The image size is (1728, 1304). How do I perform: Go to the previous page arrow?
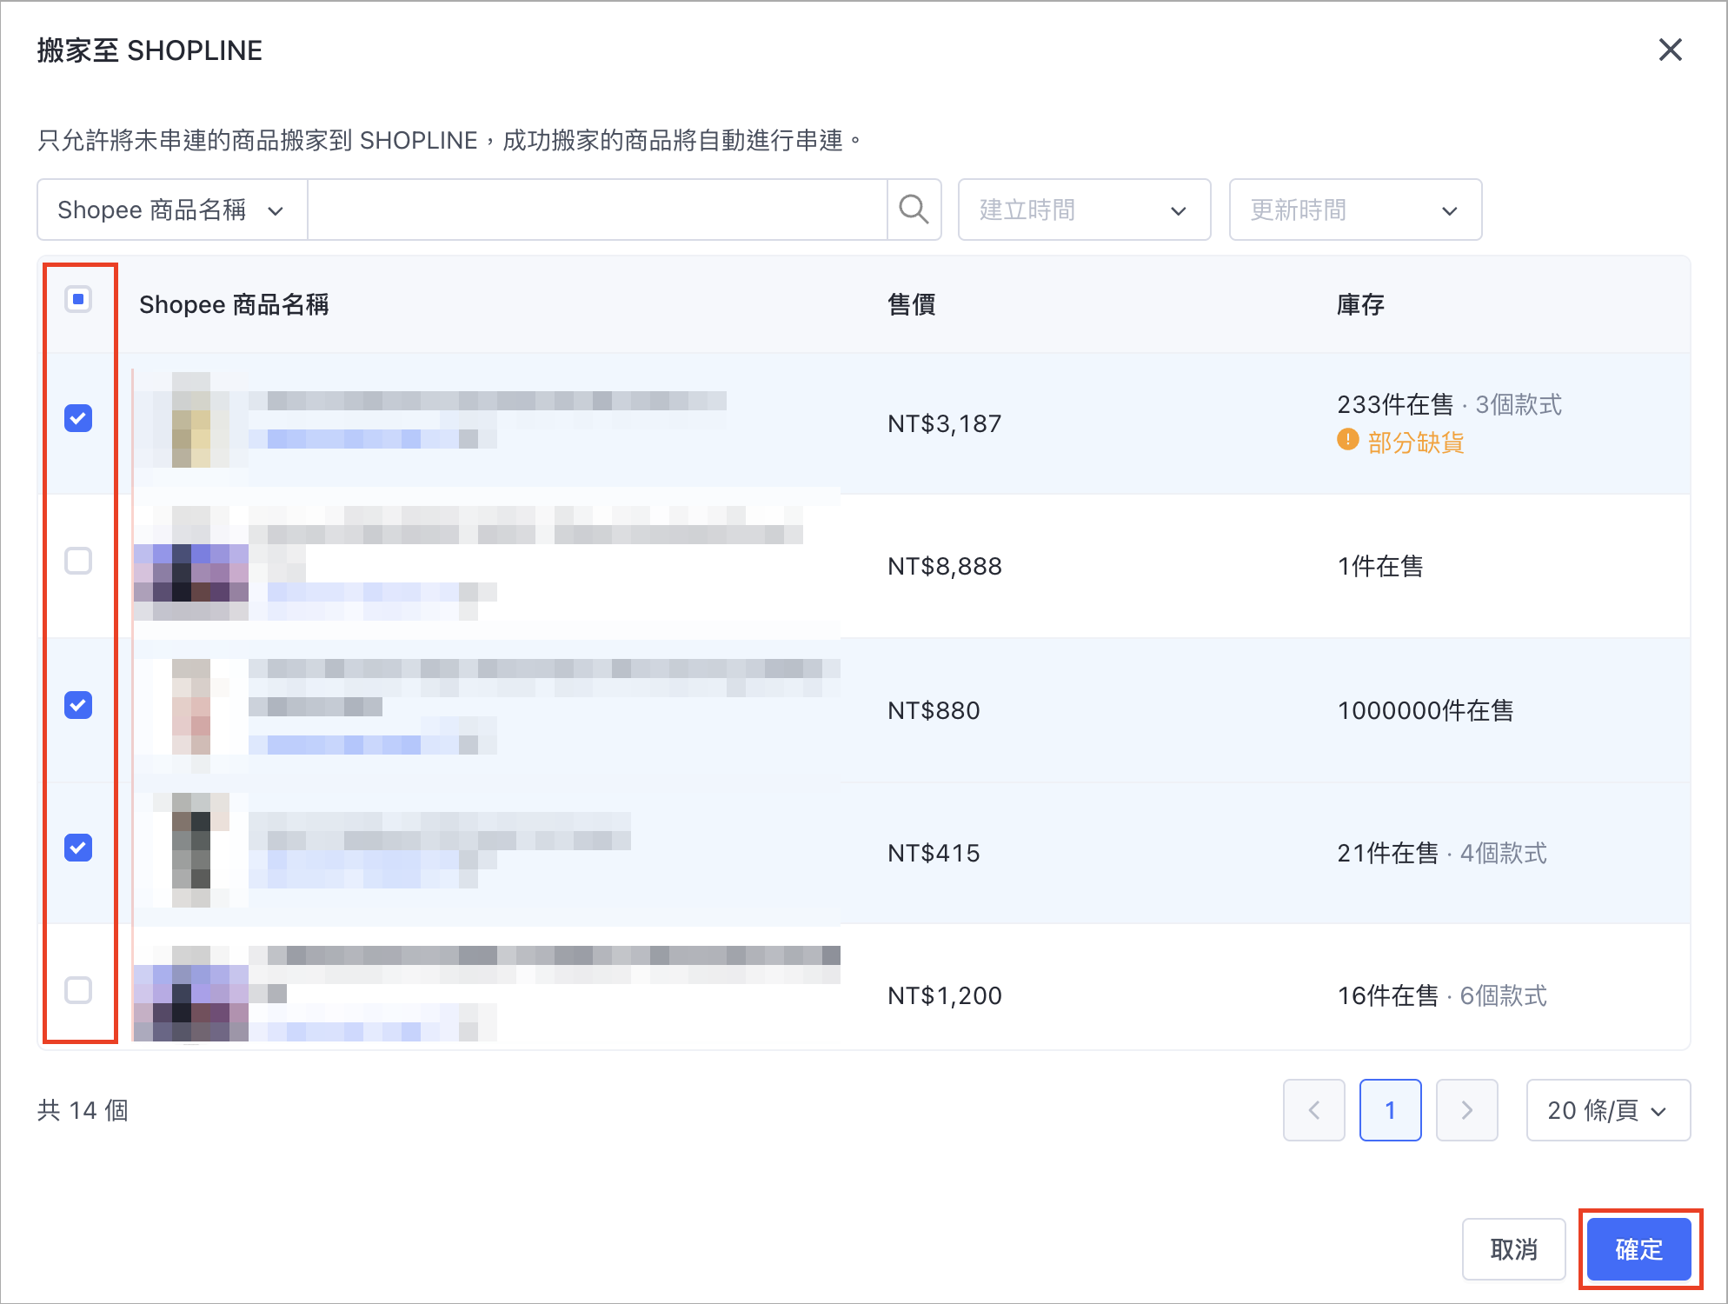1314,1110
